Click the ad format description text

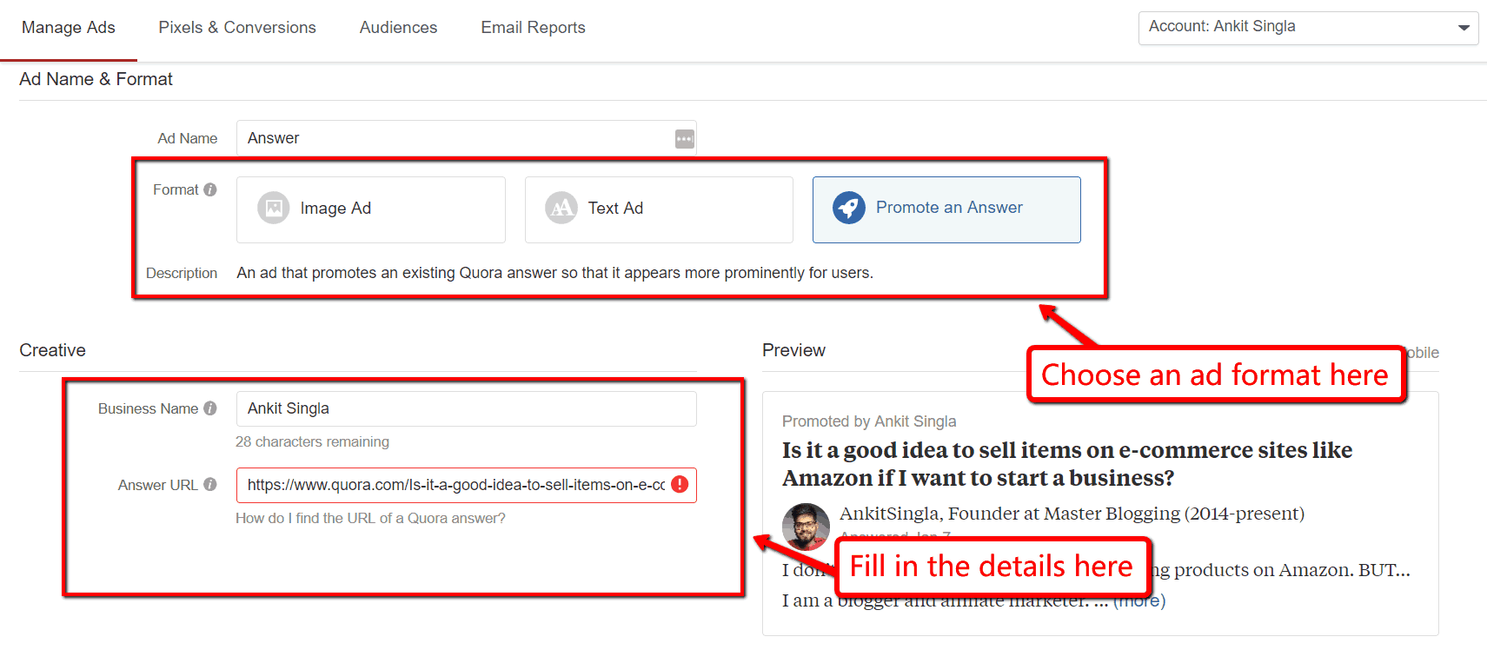tap(554, 273)
